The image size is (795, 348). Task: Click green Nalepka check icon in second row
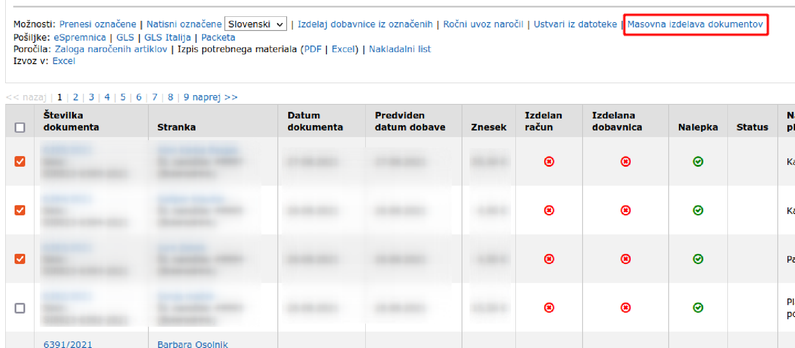pos(698,210)
